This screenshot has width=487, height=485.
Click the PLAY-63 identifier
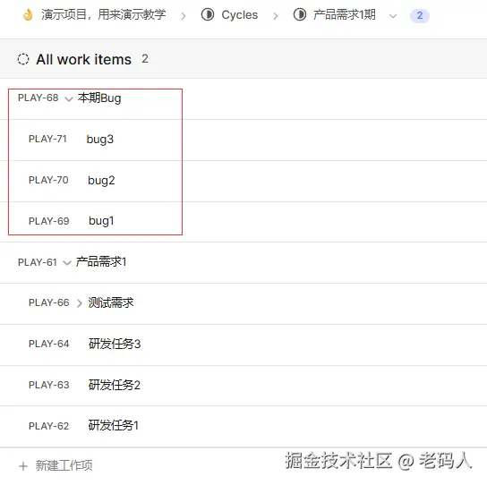(x=48, y=385)
